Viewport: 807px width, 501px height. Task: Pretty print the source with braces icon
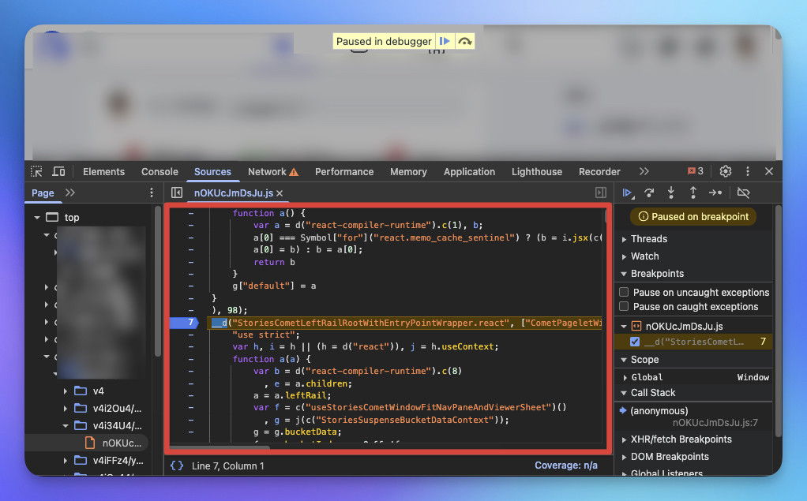coord(177,465)
